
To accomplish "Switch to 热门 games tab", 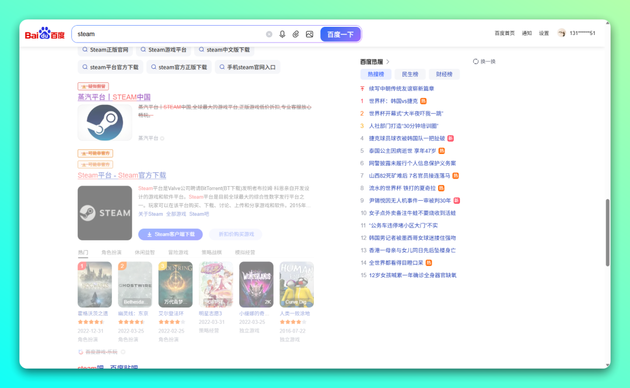I will point(83,253).
